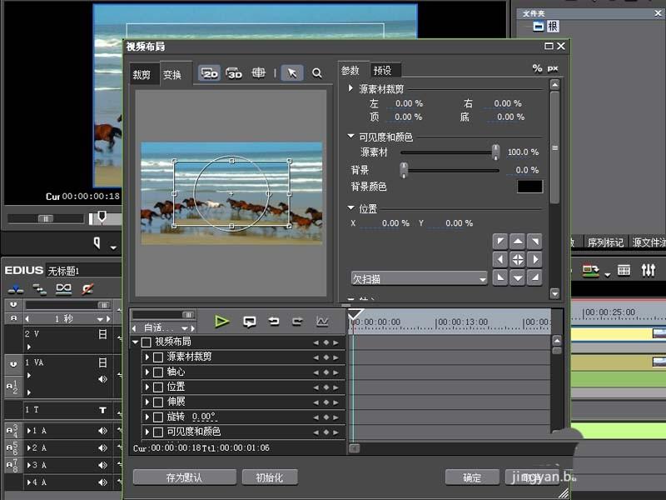This screenshot has width=666, height=500.
Task: Select the 2D editing mode icon
Action: [208, 73]
